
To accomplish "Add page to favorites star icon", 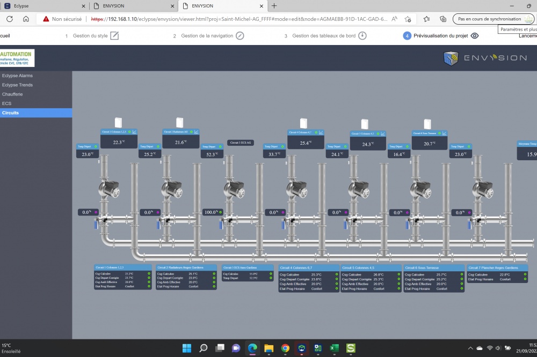I will [x=408, y=19].
